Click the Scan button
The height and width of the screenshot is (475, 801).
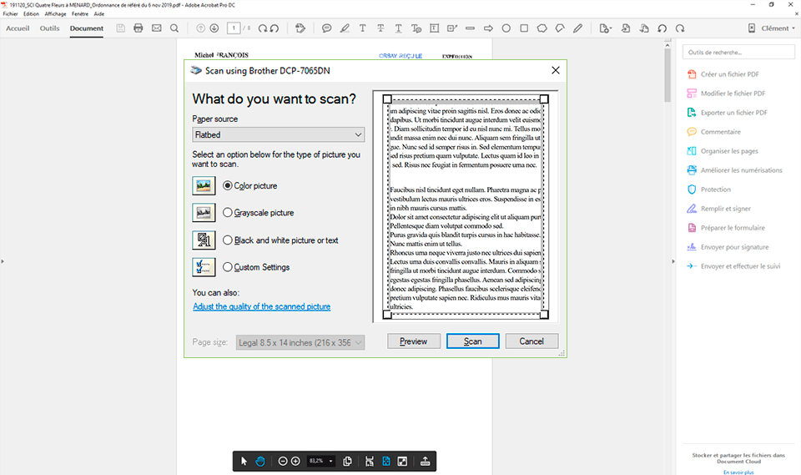click(x=472, y=341)
